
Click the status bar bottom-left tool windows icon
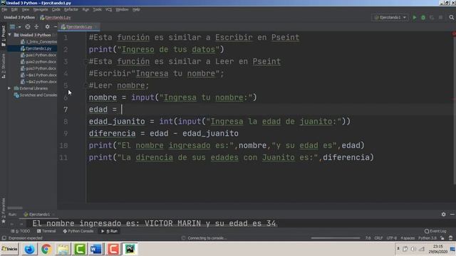[x=4, y=238]
